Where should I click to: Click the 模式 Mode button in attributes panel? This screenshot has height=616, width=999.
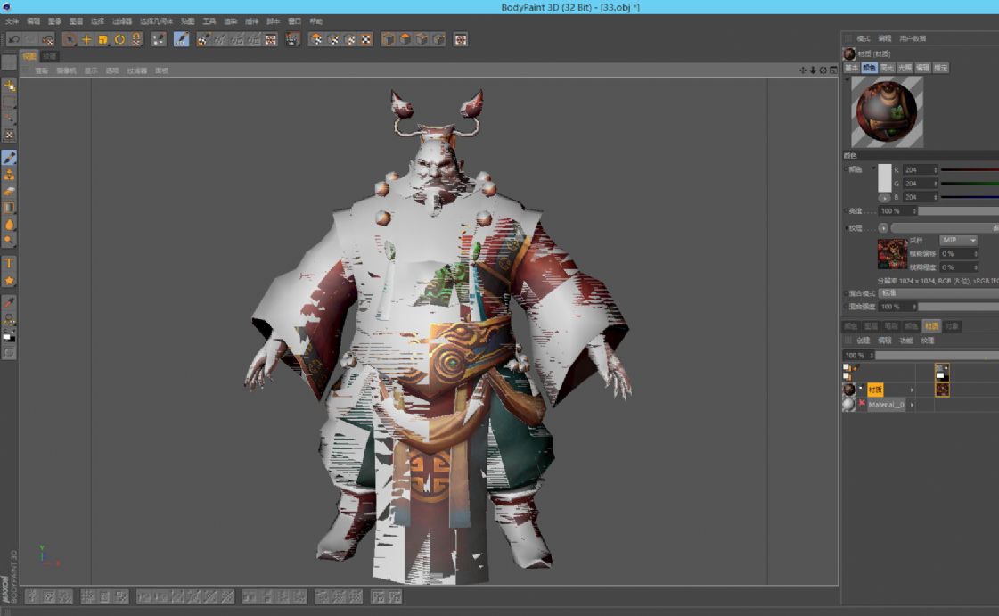click(864, 39)
